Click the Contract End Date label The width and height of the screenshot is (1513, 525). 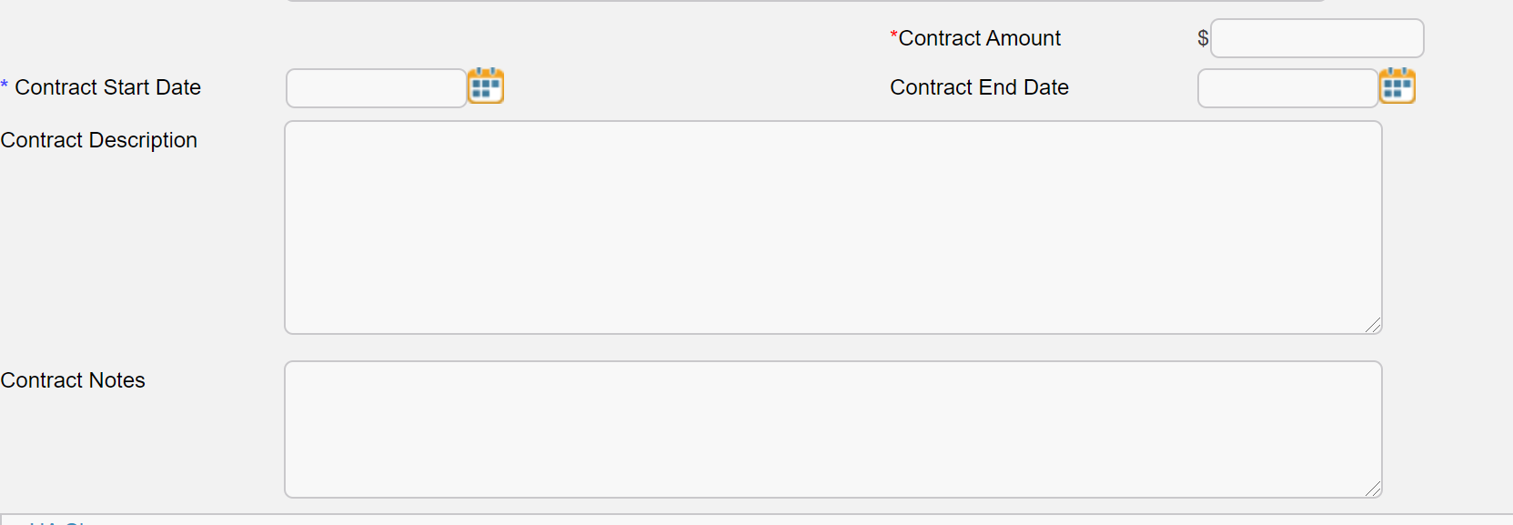click(x=979, y=87)
